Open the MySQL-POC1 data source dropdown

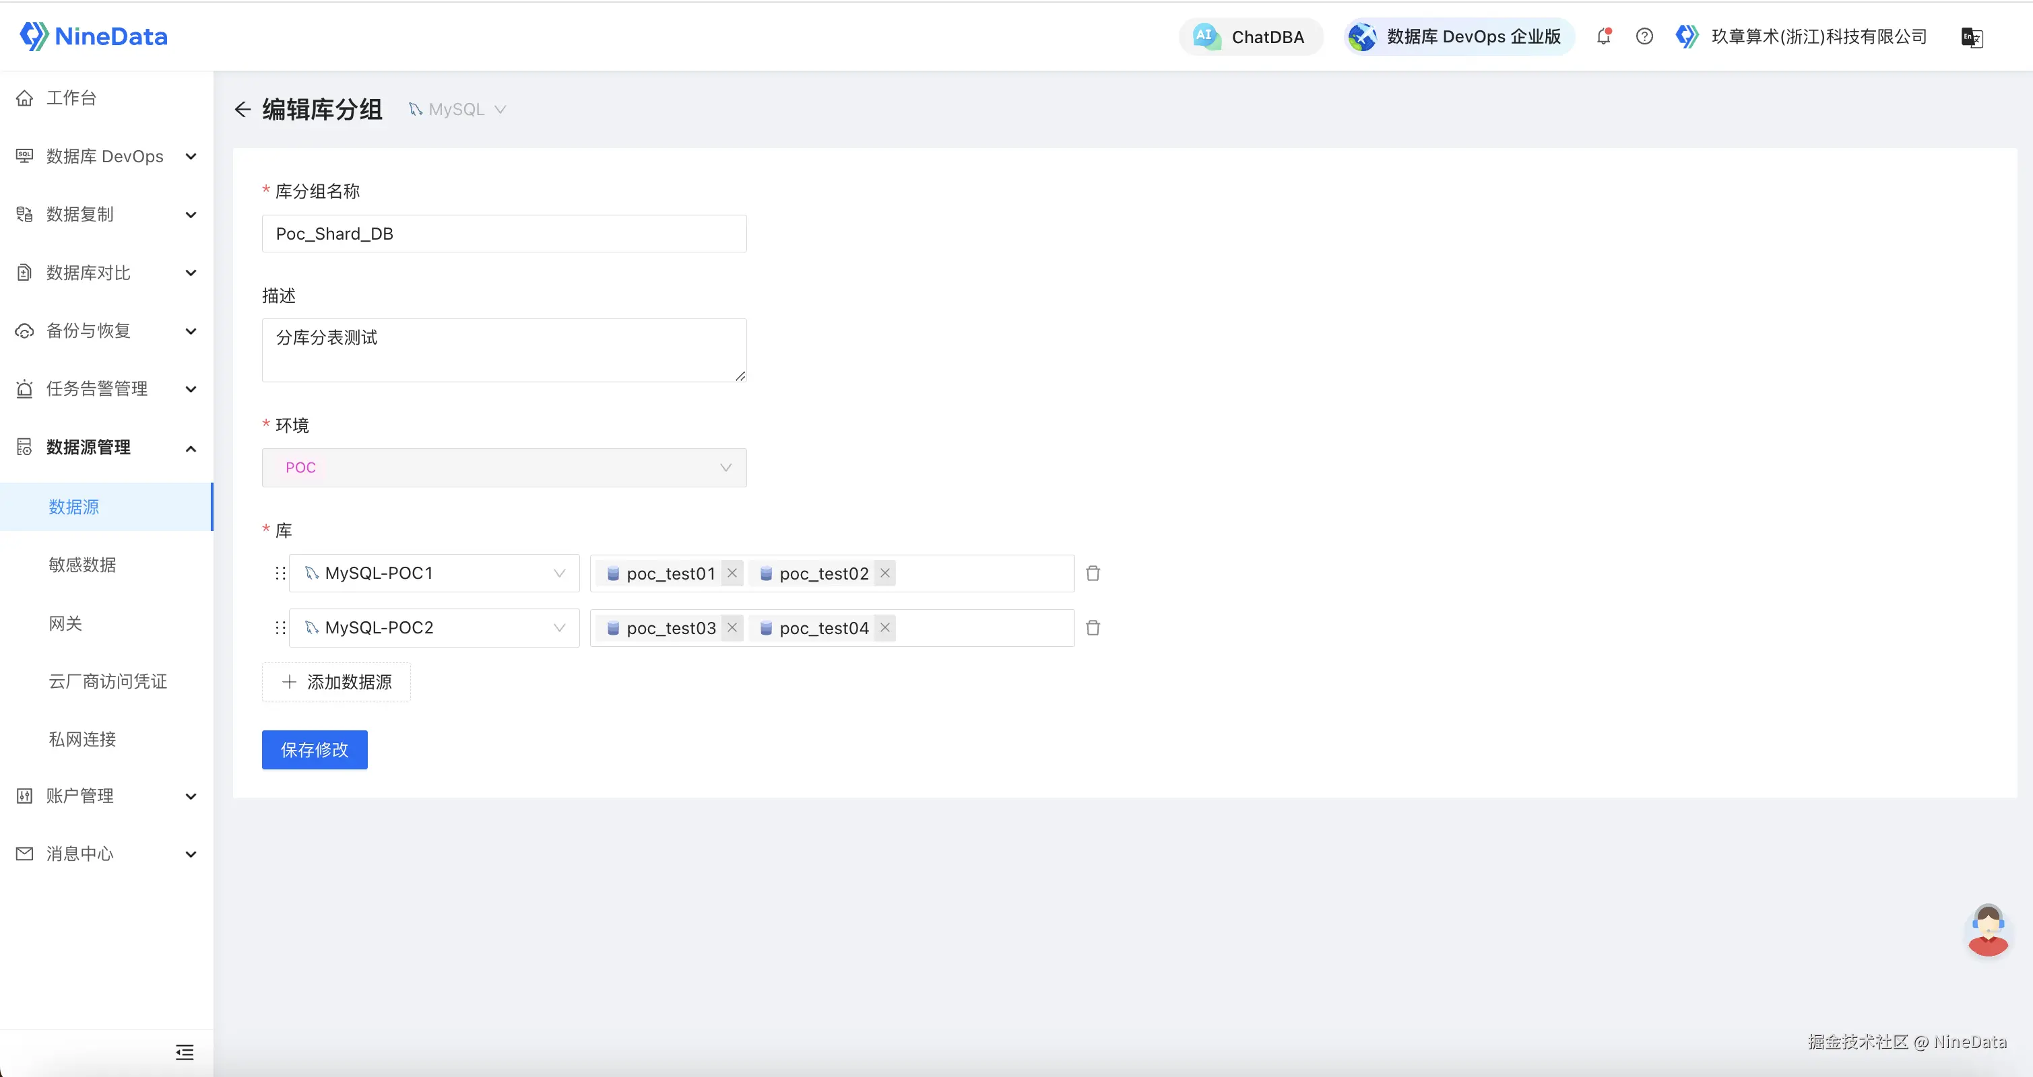tap(434, 574)
